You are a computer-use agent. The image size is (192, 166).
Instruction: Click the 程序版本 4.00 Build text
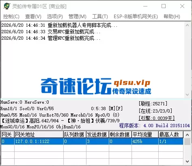pos(154,126)
